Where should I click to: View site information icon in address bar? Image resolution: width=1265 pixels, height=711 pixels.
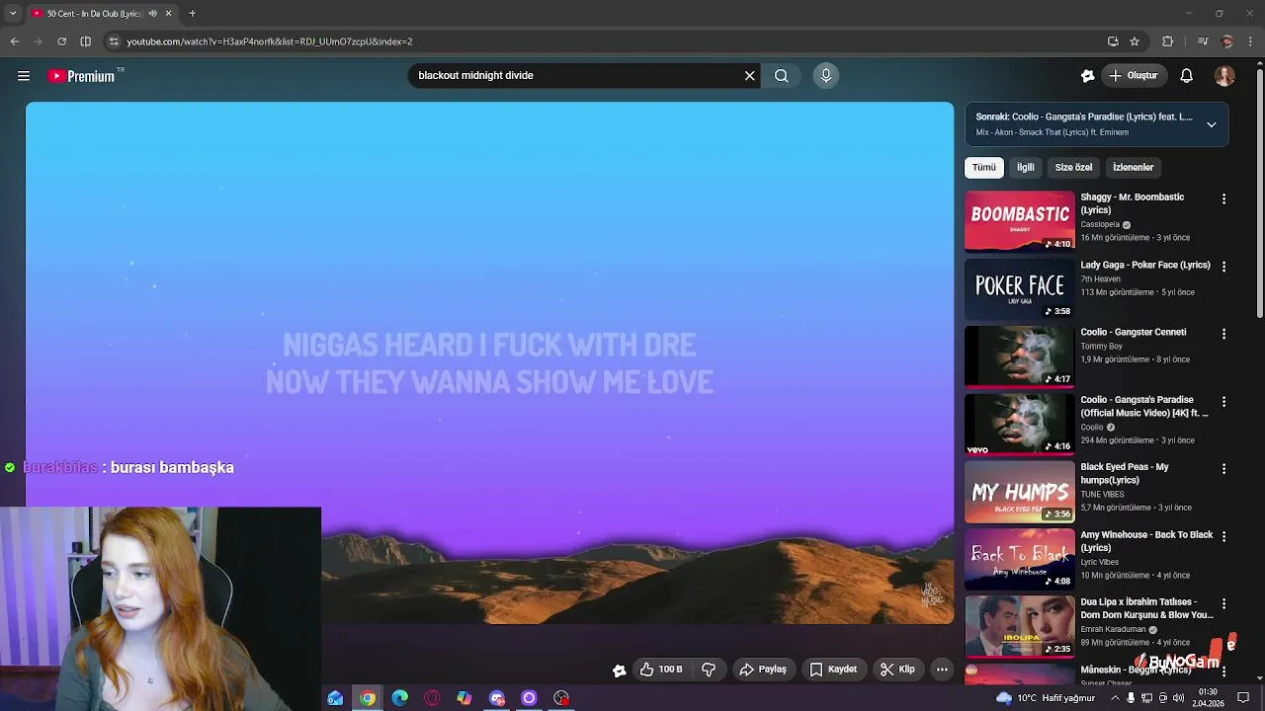pyautogui.click(x=114, y=41)
